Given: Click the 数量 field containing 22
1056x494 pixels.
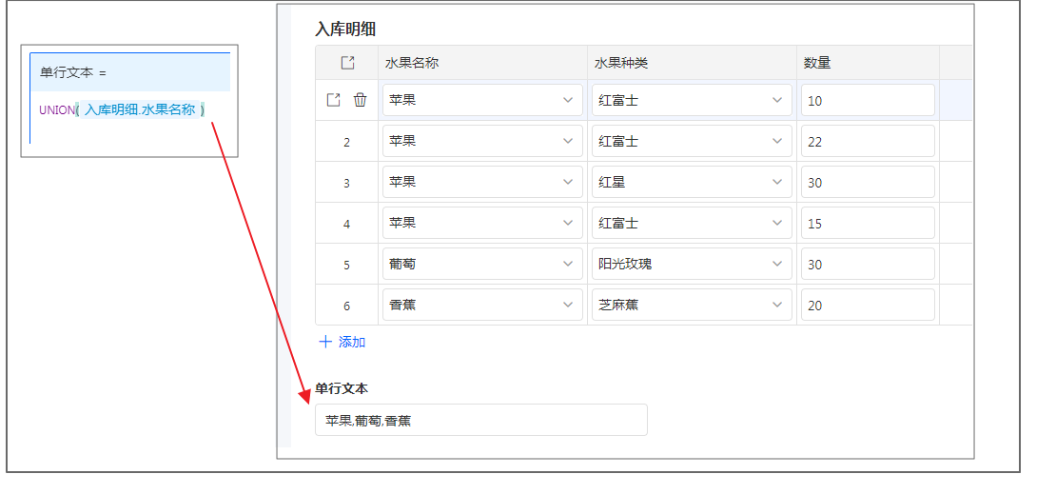Looking at the screenshot, I should [867, 141].
